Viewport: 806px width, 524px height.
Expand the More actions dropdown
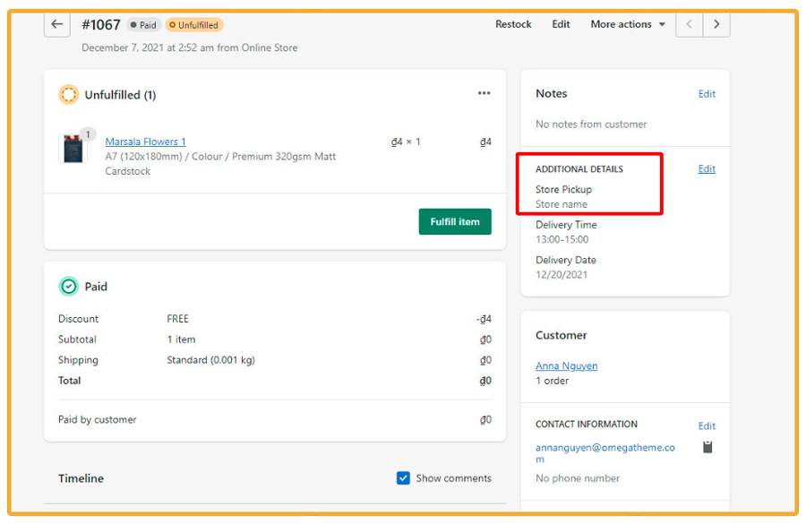point(627,24)
